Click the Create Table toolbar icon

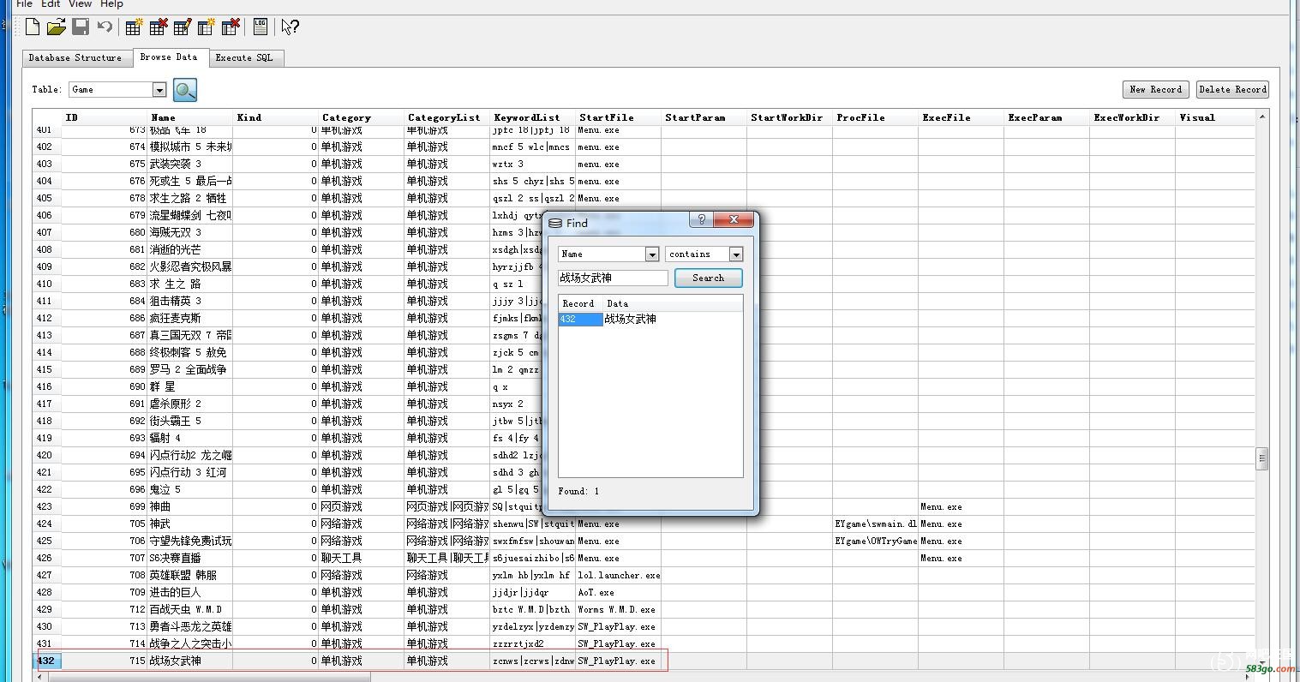[x=134, y=27]
